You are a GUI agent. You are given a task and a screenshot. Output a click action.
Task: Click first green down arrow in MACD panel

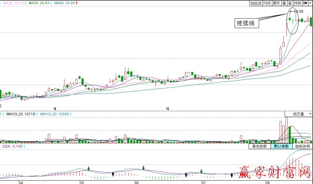click(x=88, y=168)
